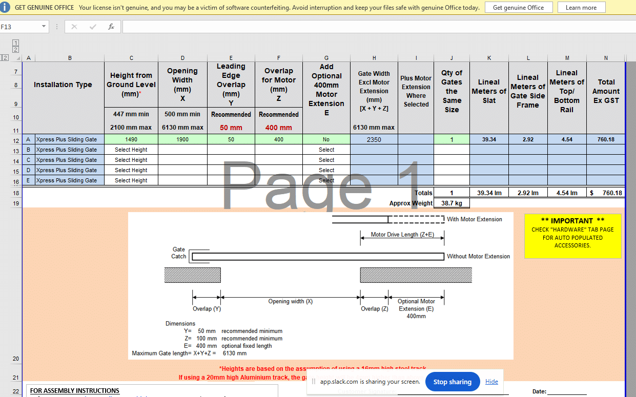Click Total Amount cell 760.18 in row A
The width and height of the screenshot is (636, 397).
pos(606,139)
